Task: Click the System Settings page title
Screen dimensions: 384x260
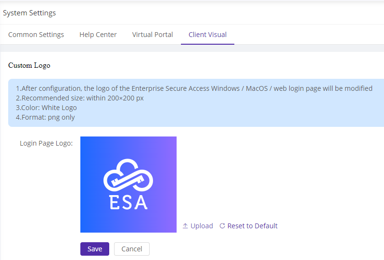Action: [29, 13]
